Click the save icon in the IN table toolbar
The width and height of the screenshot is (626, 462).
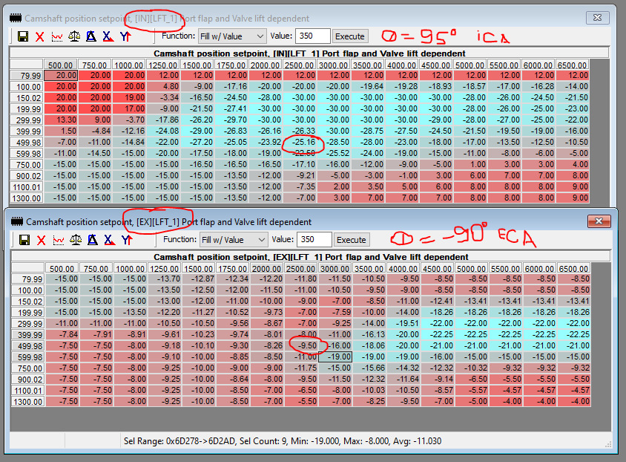coord(23,36)
